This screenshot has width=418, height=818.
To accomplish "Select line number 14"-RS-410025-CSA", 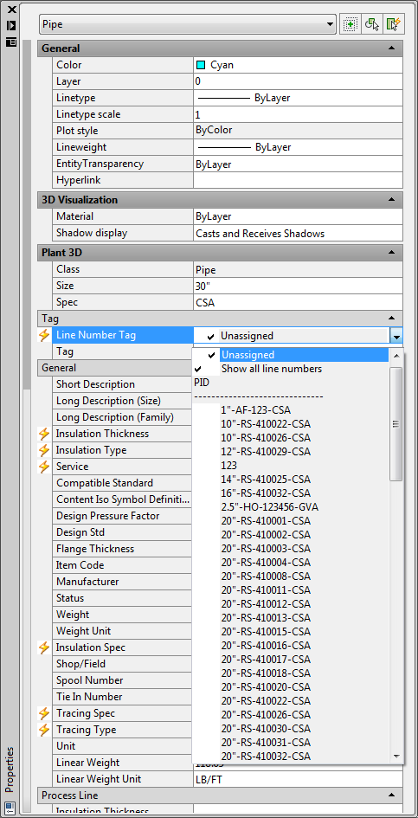I will pos(266,479).
